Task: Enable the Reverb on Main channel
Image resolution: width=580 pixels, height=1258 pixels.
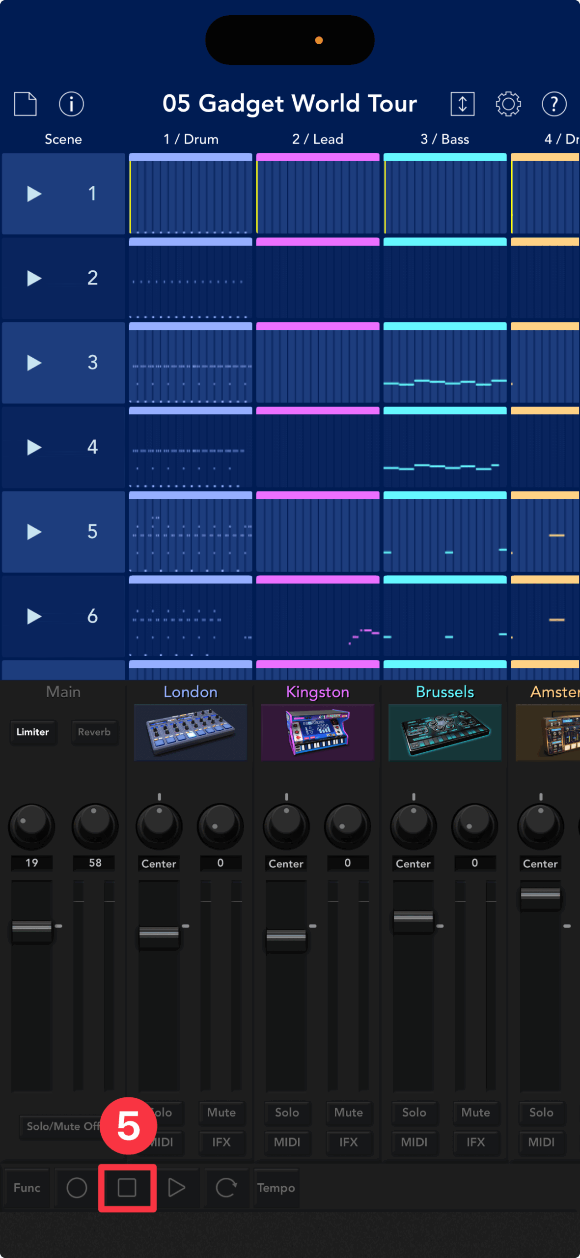Action: pyautogui.click(x=94, y=732)
